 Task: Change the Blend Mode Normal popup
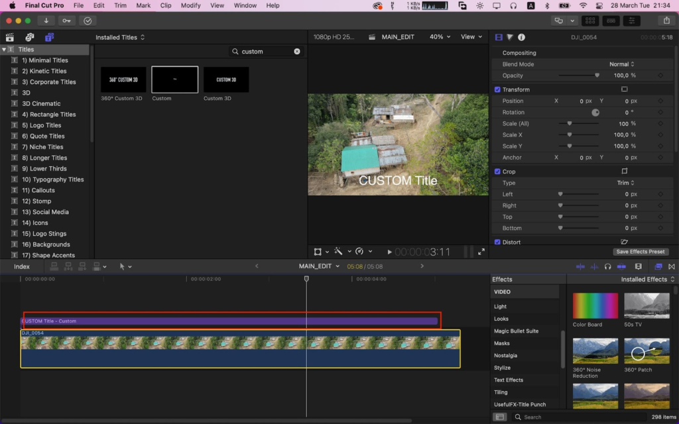[x=622, y=64]
